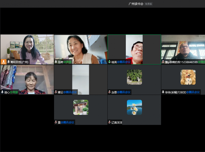This screenshot has width=205, height=152.
Task: Select 辽喜洋洋's daisy flower avatar
Action: tap(134, 107)
